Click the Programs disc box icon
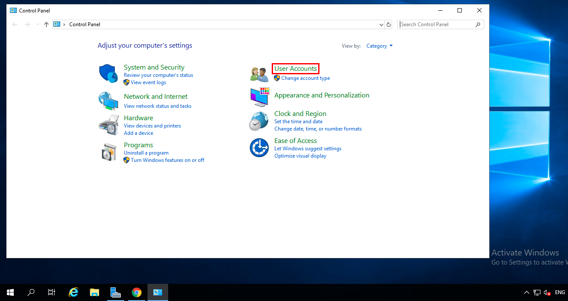Screen dimensions: 568x301 click(109, 152)
